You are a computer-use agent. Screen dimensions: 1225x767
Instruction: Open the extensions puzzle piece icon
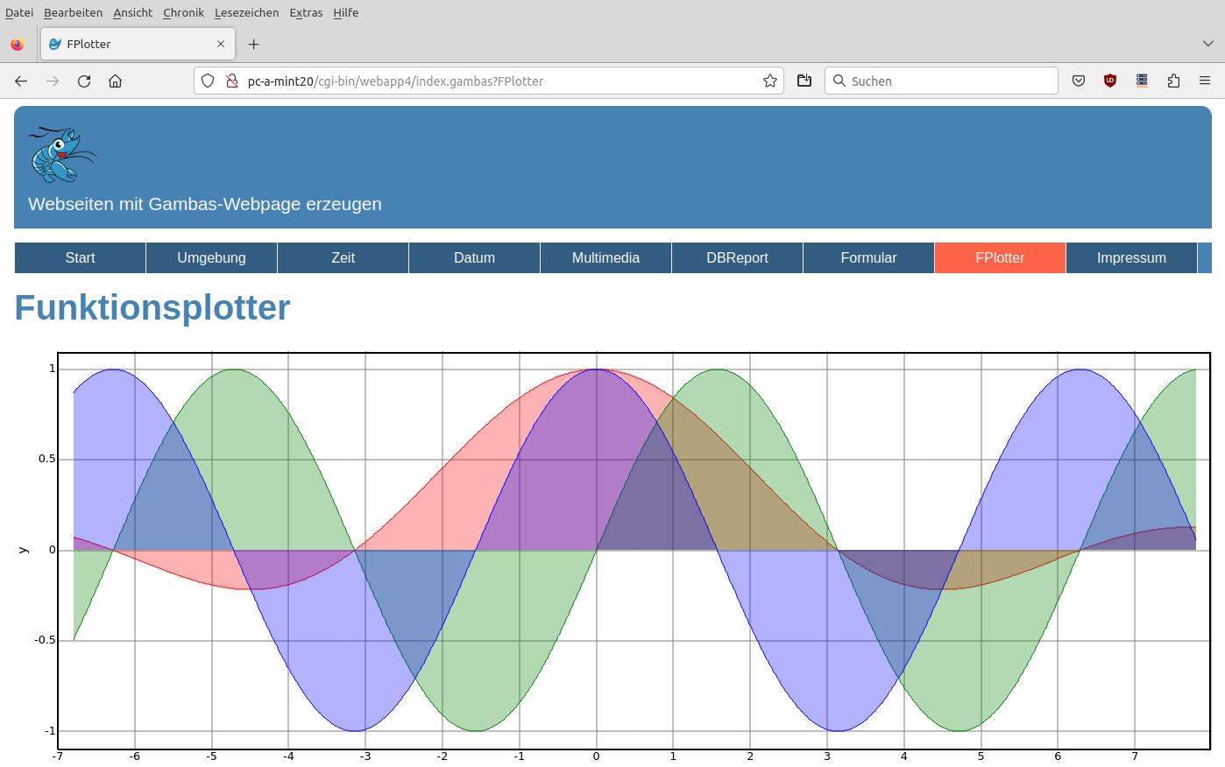click(x=1173, y=81)
